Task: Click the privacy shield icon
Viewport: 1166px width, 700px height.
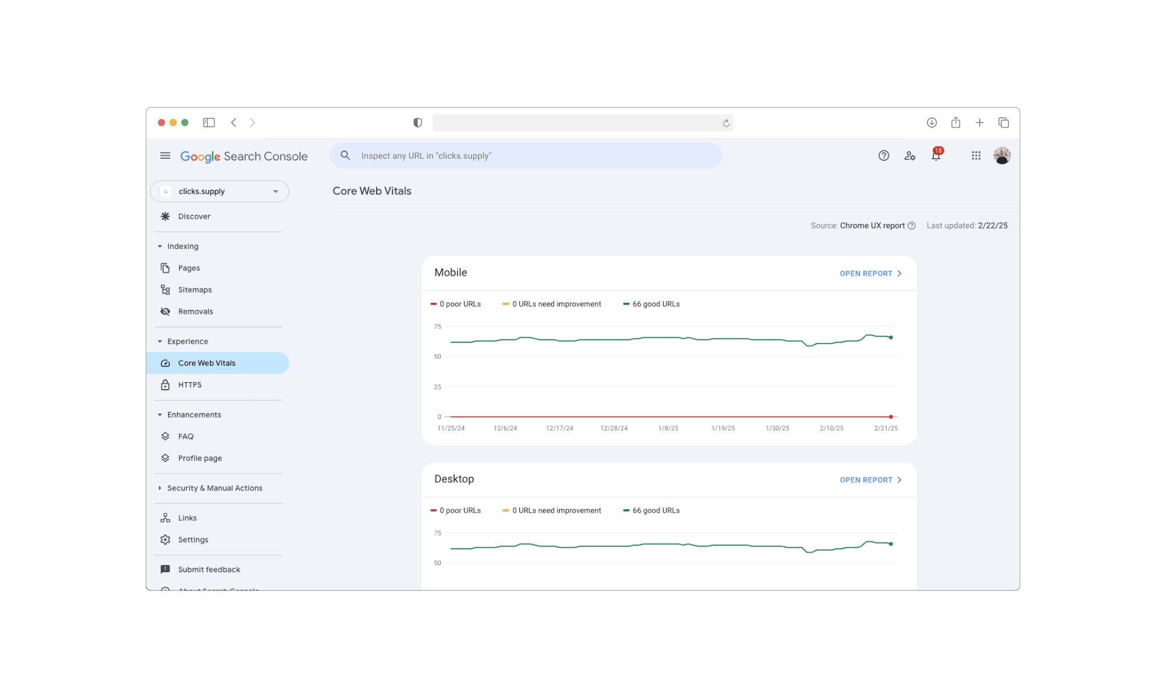Action: (x=417, y=123)
